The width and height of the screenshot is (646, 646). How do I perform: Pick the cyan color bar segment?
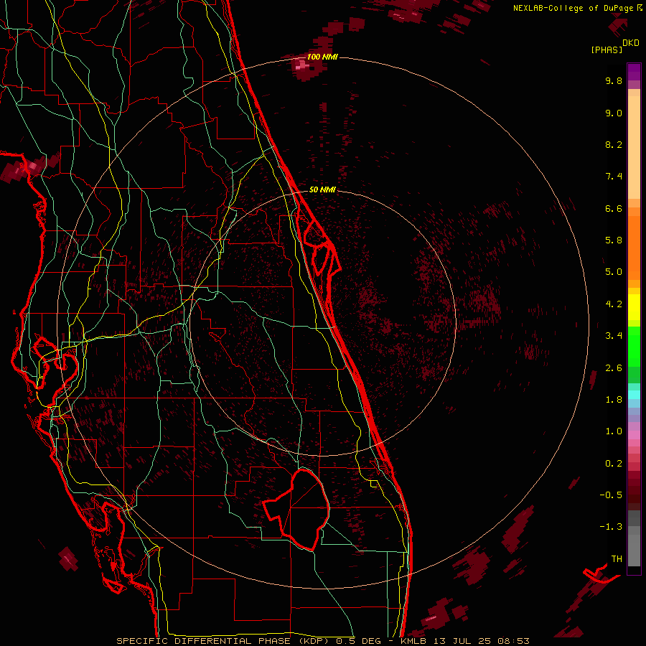(634, 395)
